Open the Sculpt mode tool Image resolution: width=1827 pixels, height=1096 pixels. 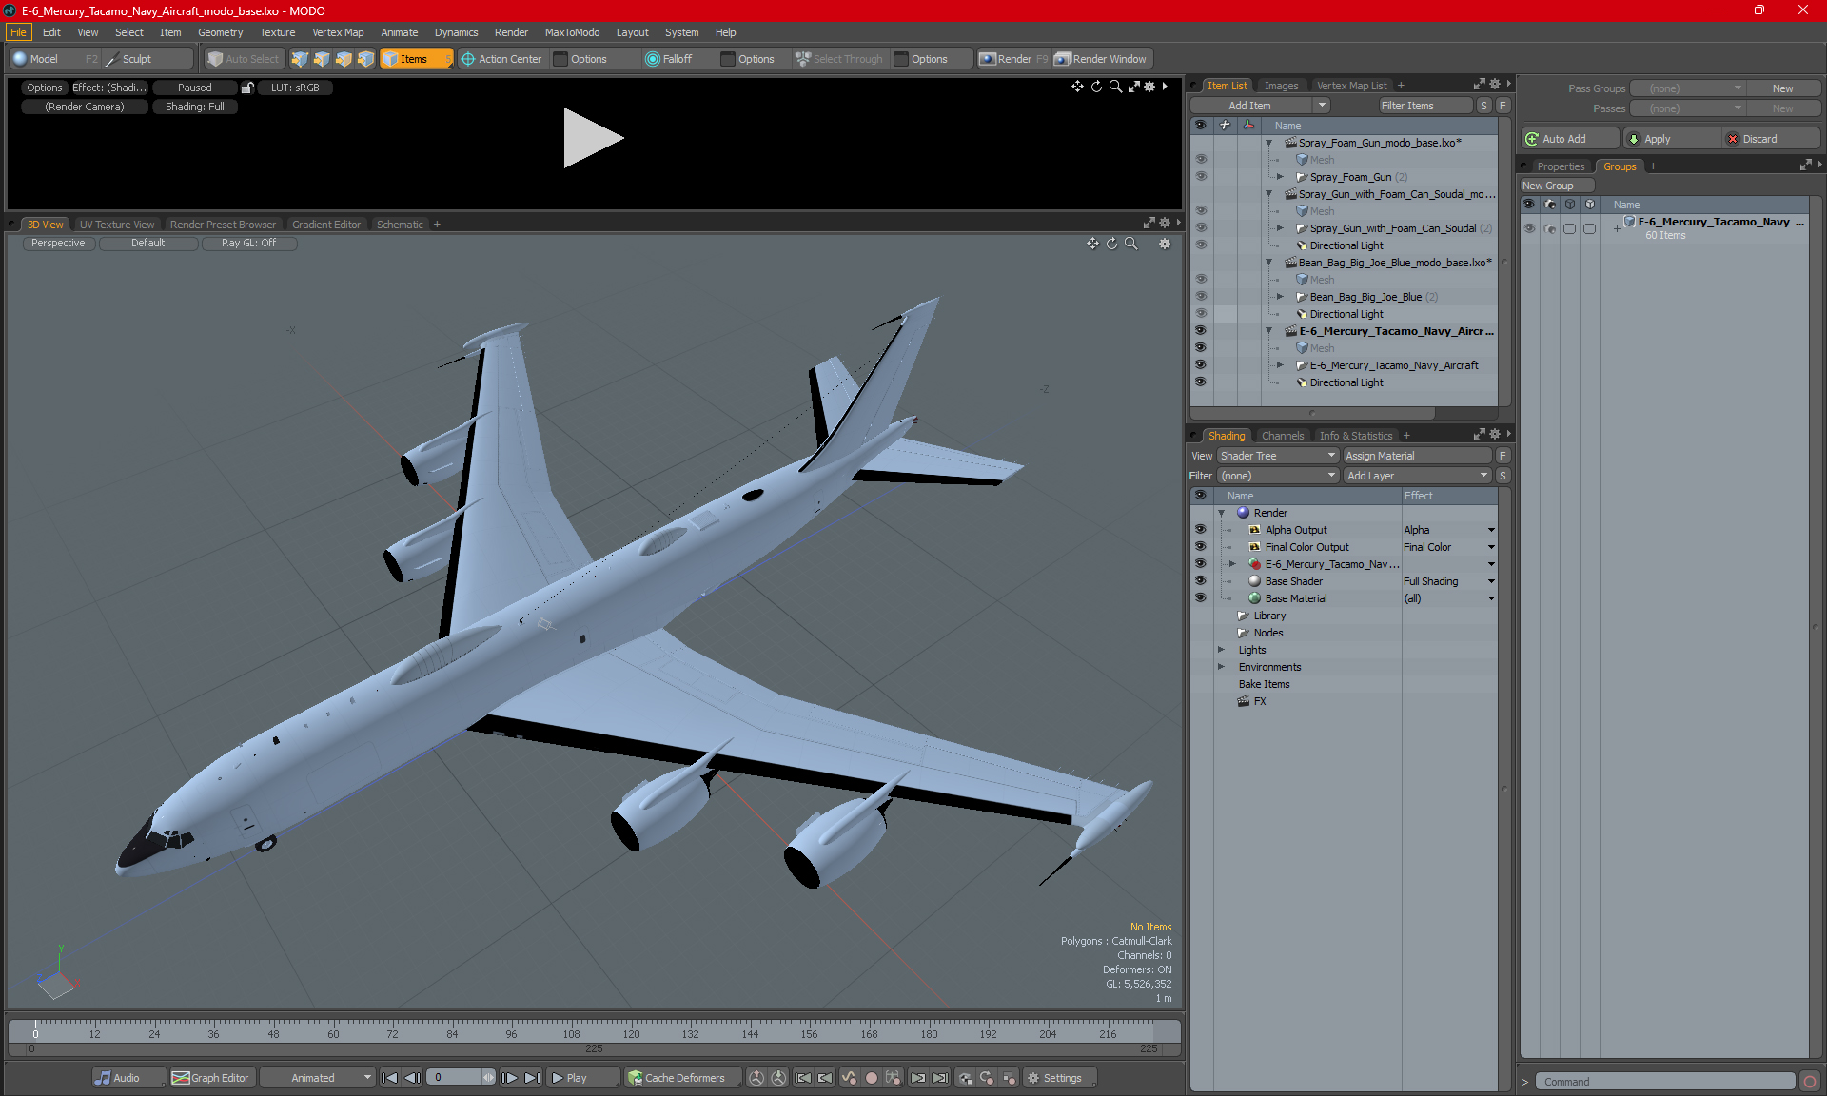tap(147, 59)
